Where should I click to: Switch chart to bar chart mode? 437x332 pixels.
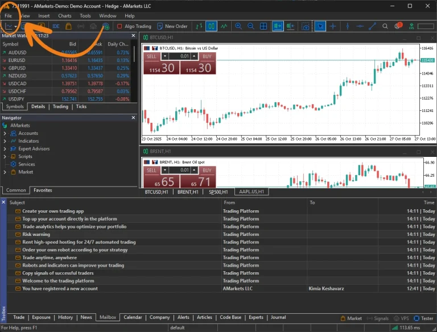point(199,26)
